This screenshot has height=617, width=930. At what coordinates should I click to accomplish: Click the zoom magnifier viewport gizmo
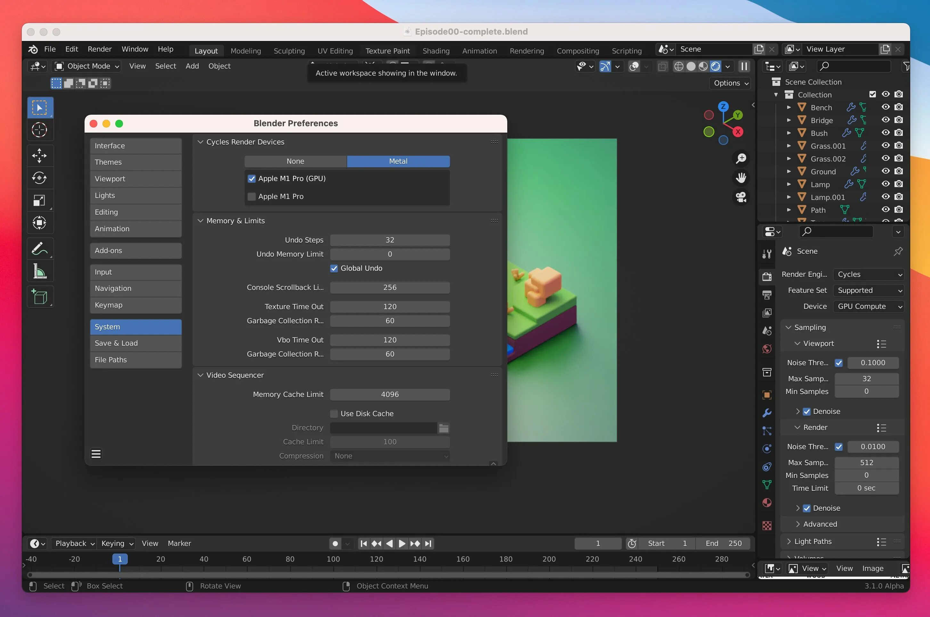tap(741, 158)
